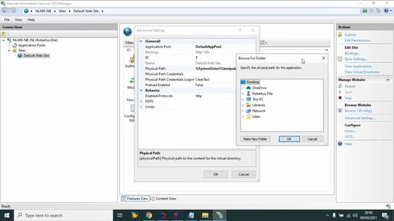
Task: Click the volume icon in system tray
Action: 355,215
